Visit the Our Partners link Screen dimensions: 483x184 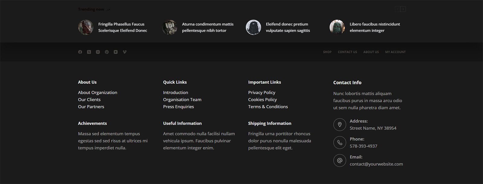91,107
